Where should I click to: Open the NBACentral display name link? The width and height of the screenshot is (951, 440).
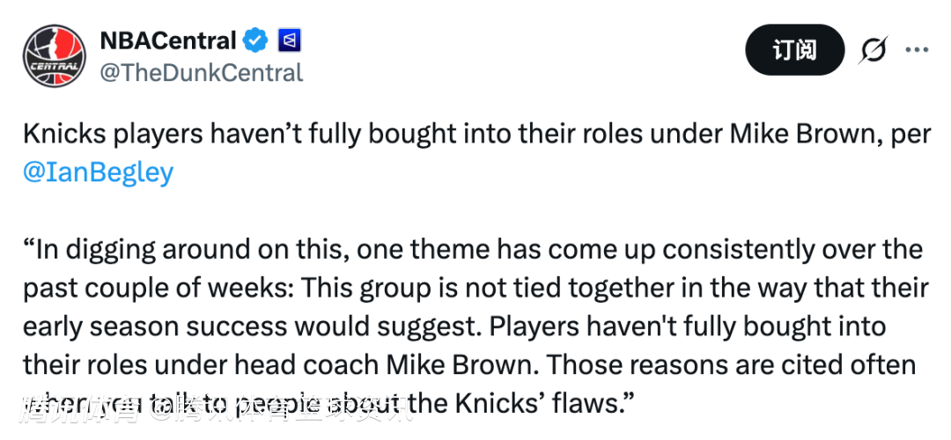pyautogui.click(x=167, y=40)
